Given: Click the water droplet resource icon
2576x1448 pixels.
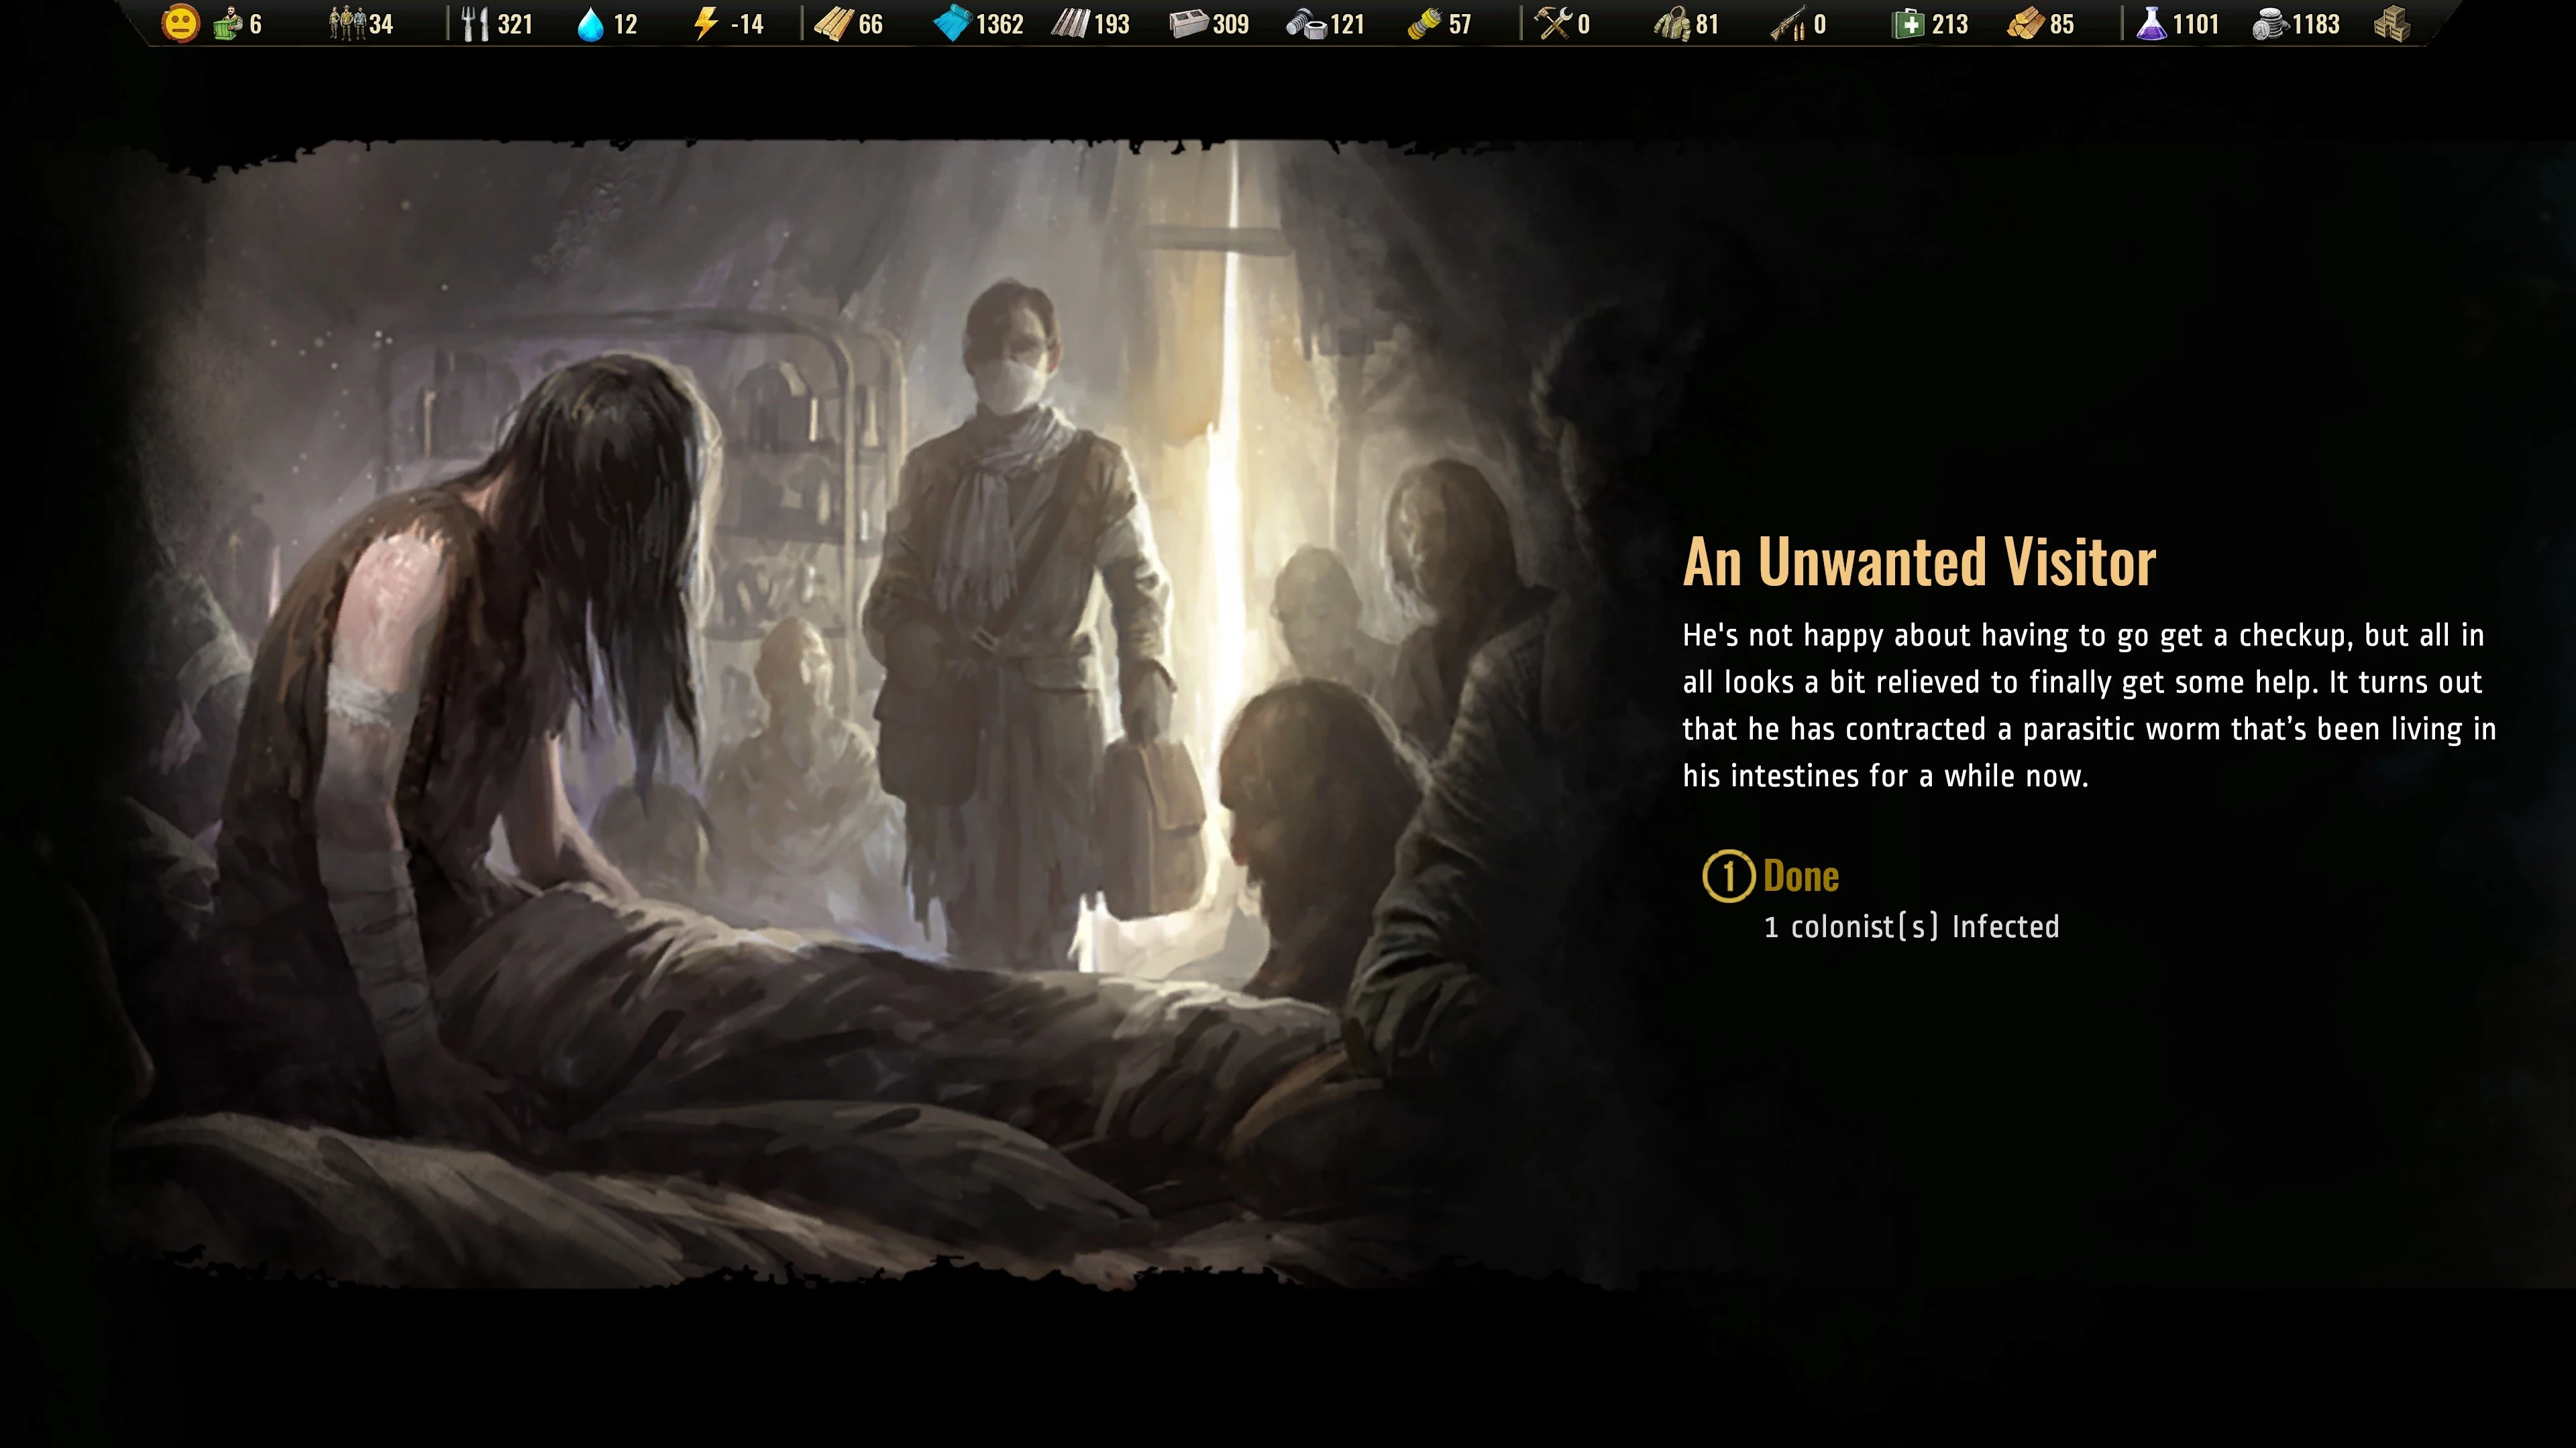Looking at the screenshot, I should click(591, 24).
